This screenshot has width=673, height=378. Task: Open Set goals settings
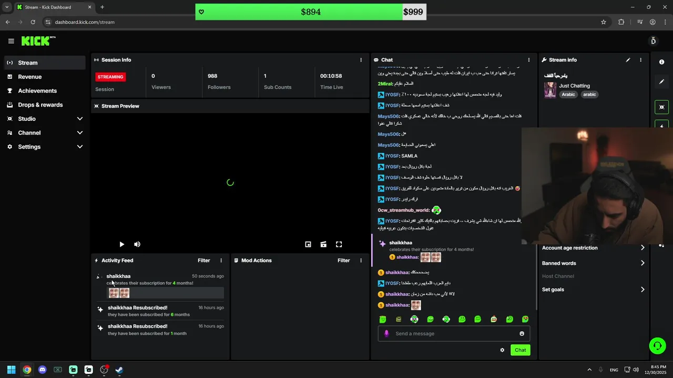pos(593,289)
